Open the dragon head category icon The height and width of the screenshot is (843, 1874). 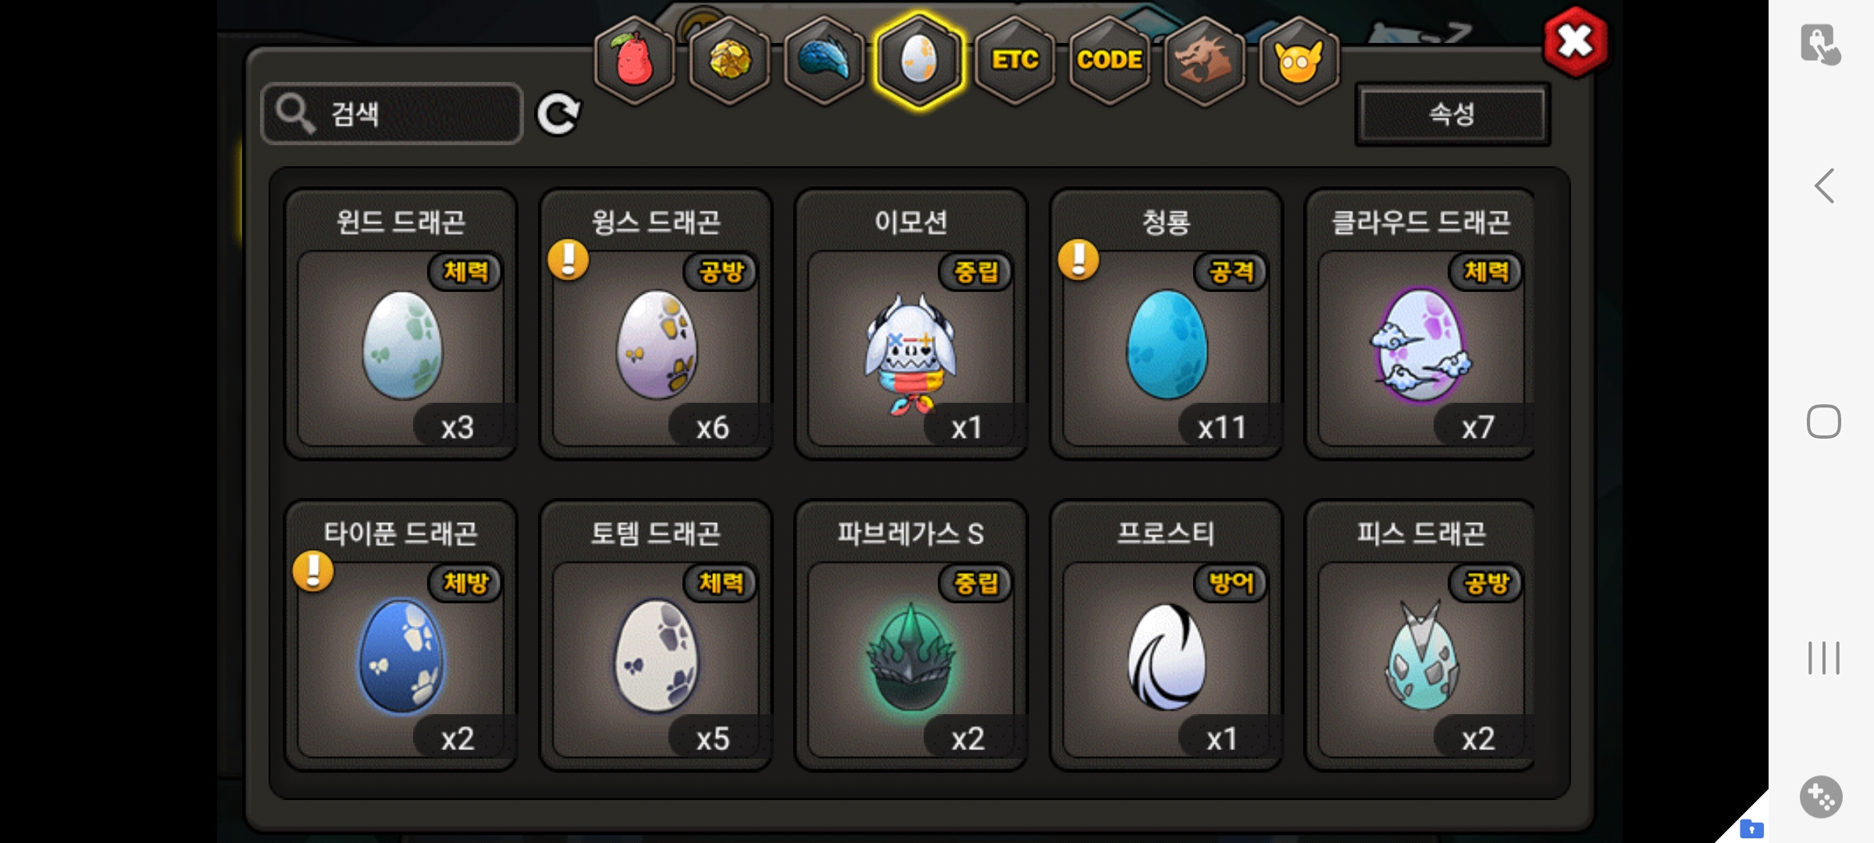point(1204,60)
